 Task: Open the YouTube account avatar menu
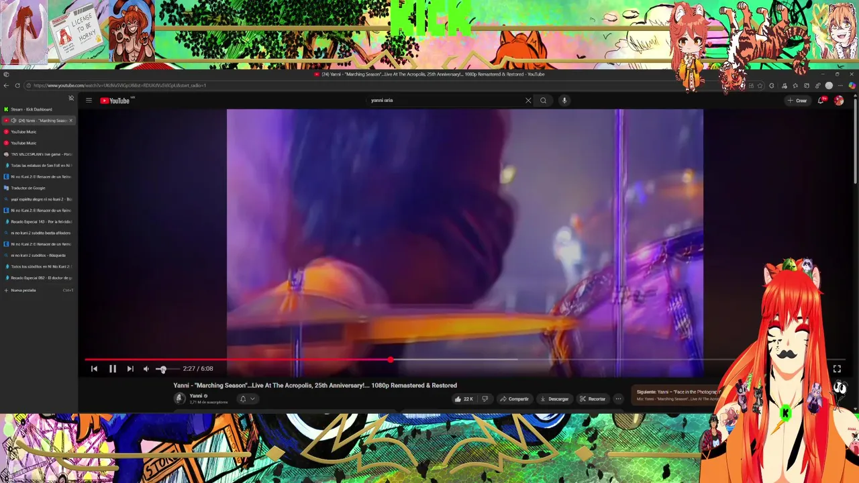pyautogui.click(x=839, y=101)
